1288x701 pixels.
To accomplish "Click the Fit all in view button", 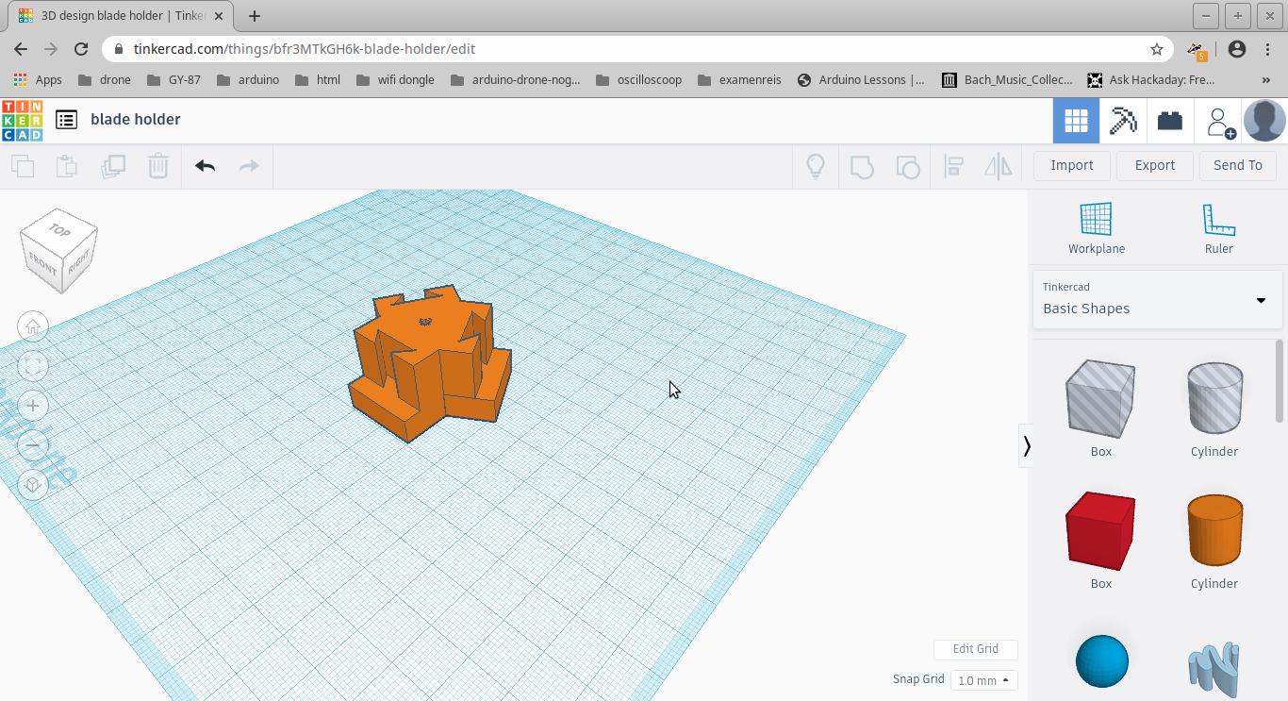I will pyautogui.click(x=33, y=366).
